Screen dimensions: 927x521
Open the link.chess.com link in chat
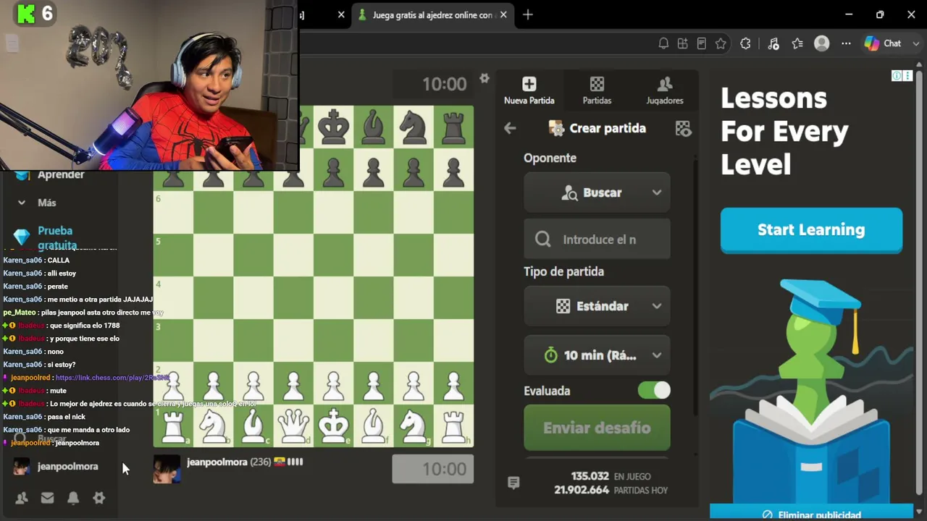112,378
